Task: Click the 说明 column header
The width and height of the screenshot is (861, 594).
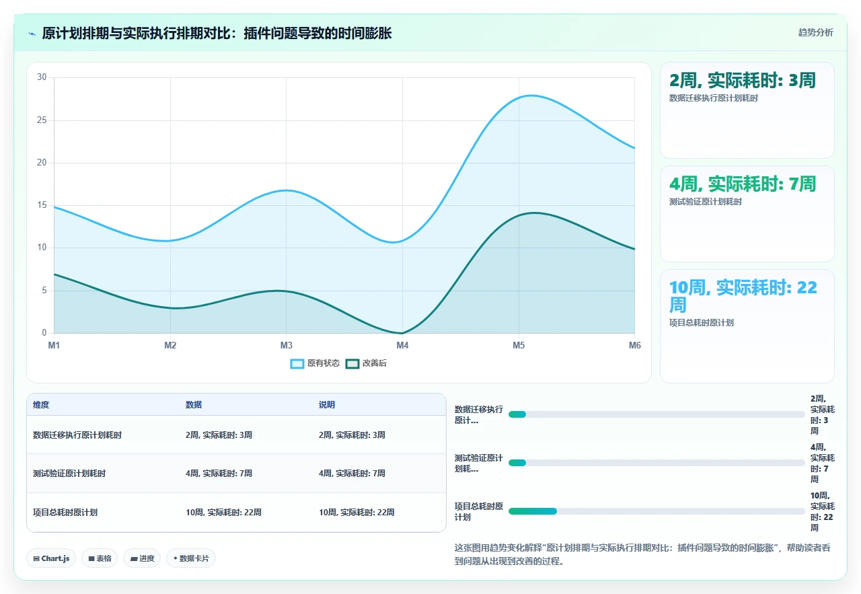Action: tap(327, 405)
